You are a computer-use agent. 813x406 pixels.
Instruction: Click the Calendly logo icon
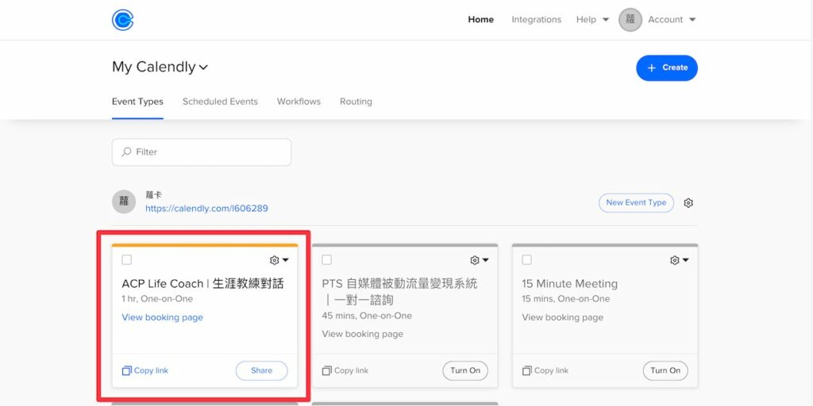[123, 20]
